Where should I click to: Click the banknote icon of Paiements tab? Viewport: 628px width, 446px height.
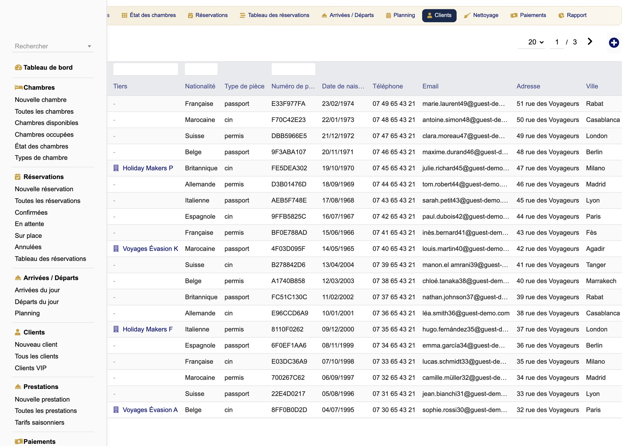tap(514, 15)
